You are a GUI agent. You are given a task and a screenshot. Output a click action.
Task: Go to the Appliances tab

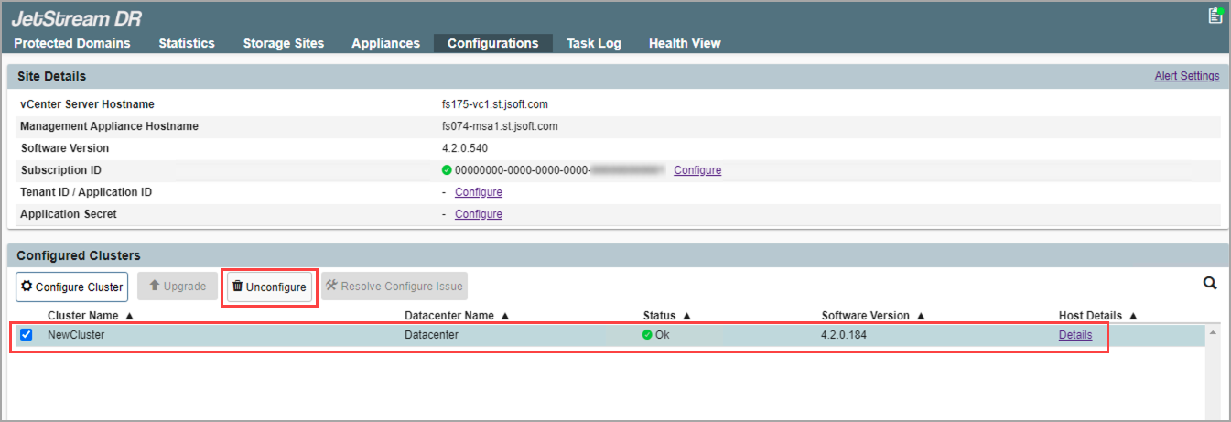[385, 43]
